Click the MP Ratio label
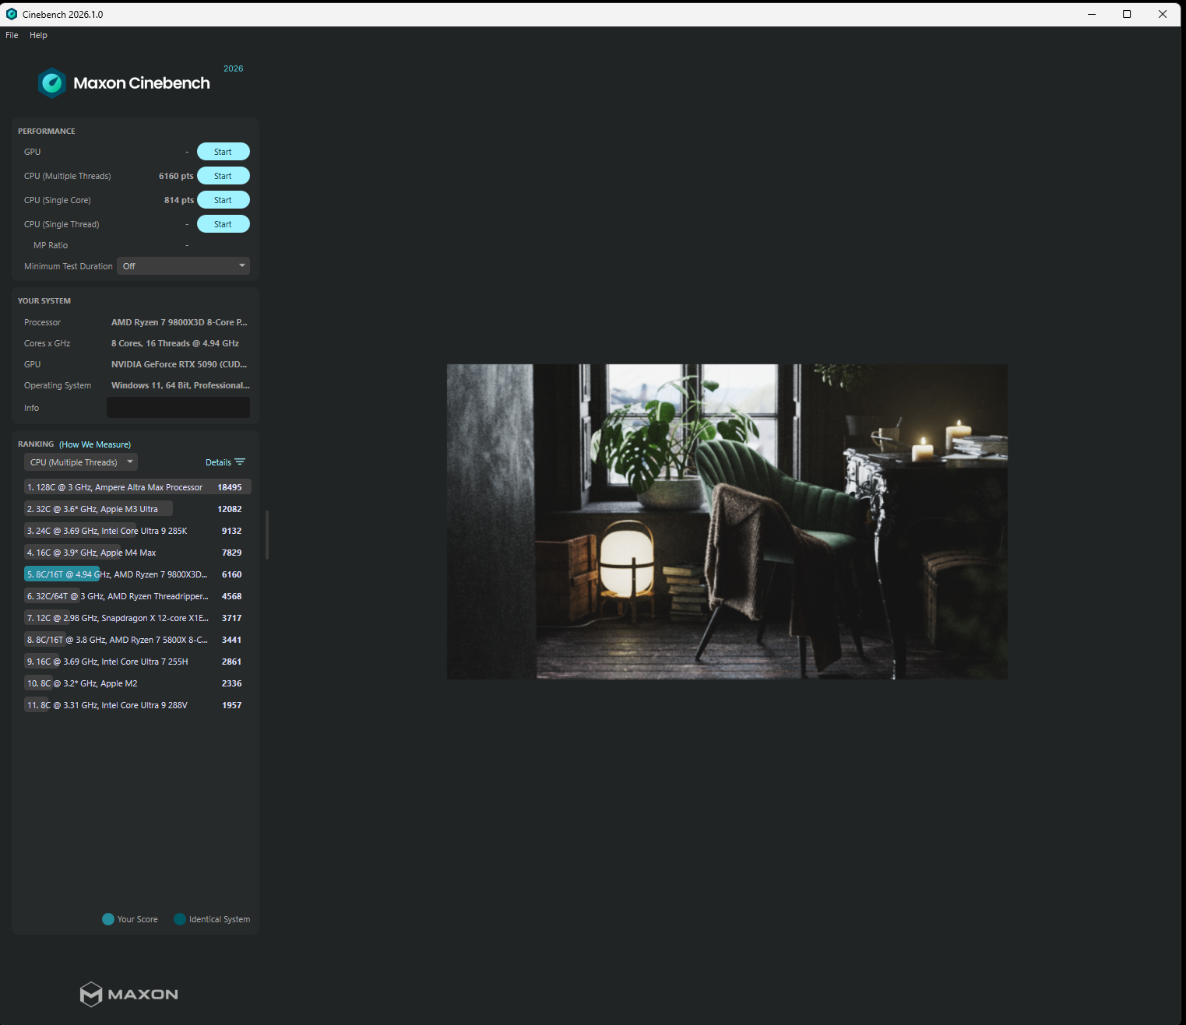The height and width of the screenshot is (1025, 1186). point(51,245)
